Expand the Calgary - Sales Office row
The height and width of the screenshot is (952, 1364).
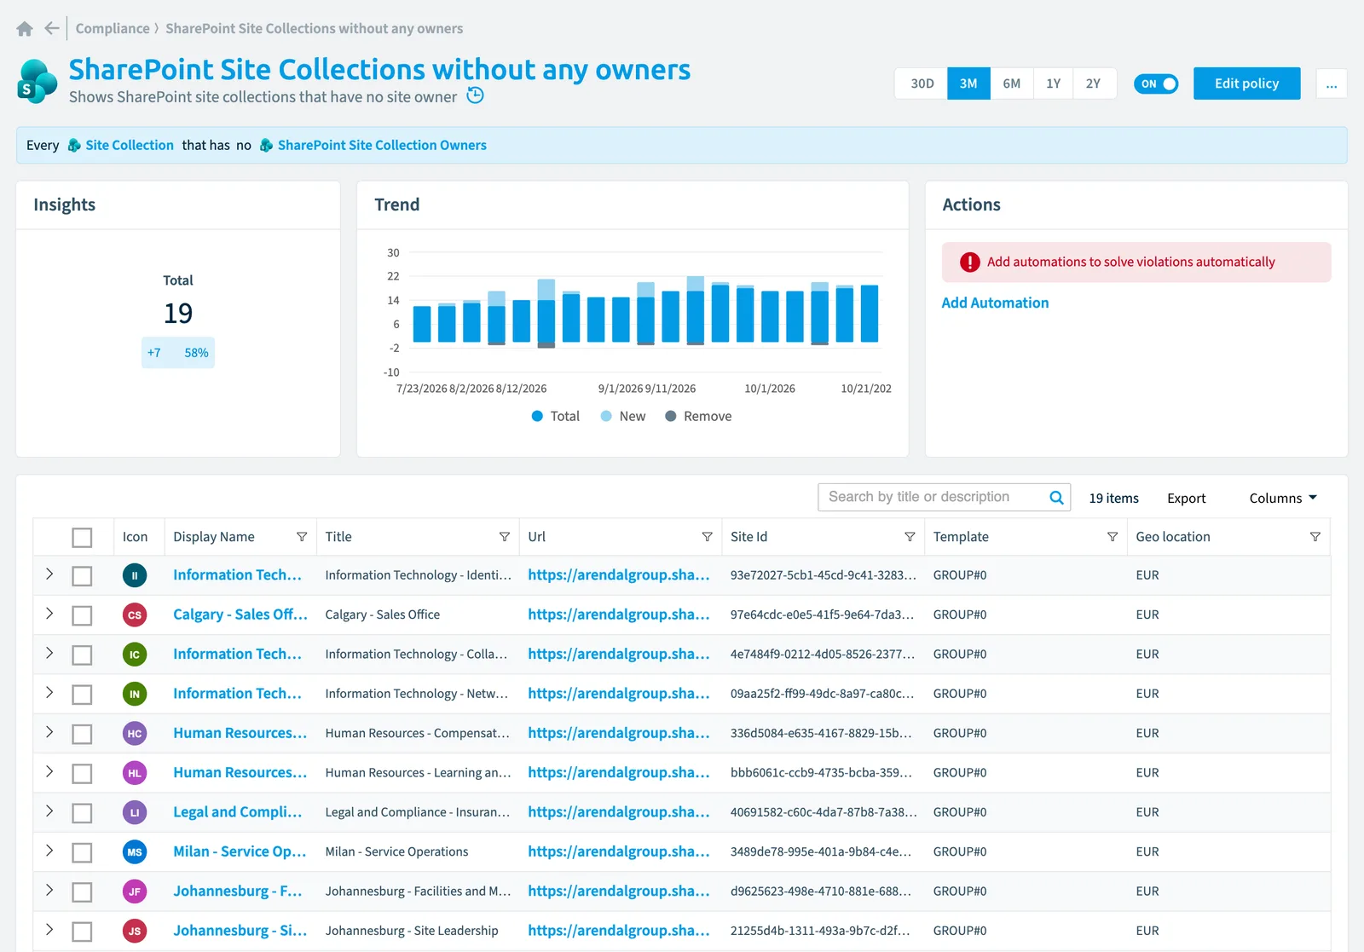point(49,614)
